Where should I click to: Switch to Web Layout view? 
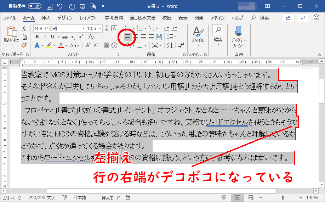click(x=251, y=198)
